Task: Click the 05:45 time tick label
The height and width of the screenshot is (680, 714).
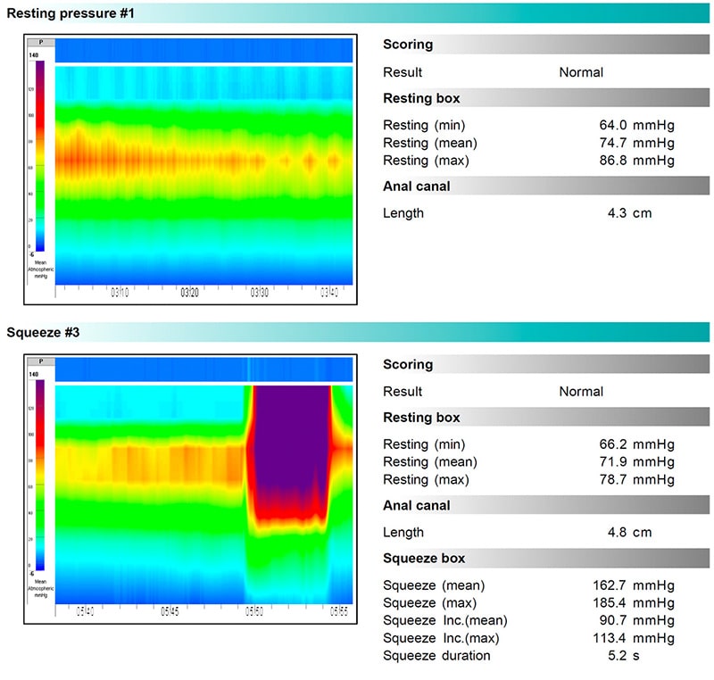Action: pyautogui.click(x=170, y=611)
